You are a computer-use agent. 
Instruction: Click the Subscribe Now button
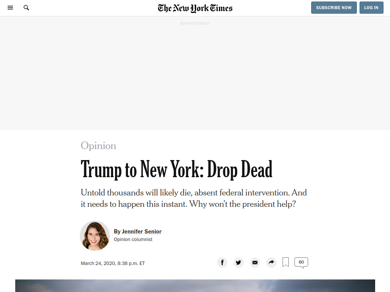[334, 8]
